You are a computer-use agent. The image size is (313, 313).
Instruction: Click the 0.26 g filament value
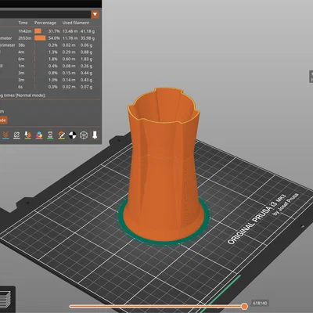(x=86, y=67)
